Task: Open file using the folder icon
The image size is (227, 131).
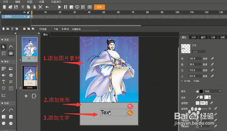Action: 10,7
